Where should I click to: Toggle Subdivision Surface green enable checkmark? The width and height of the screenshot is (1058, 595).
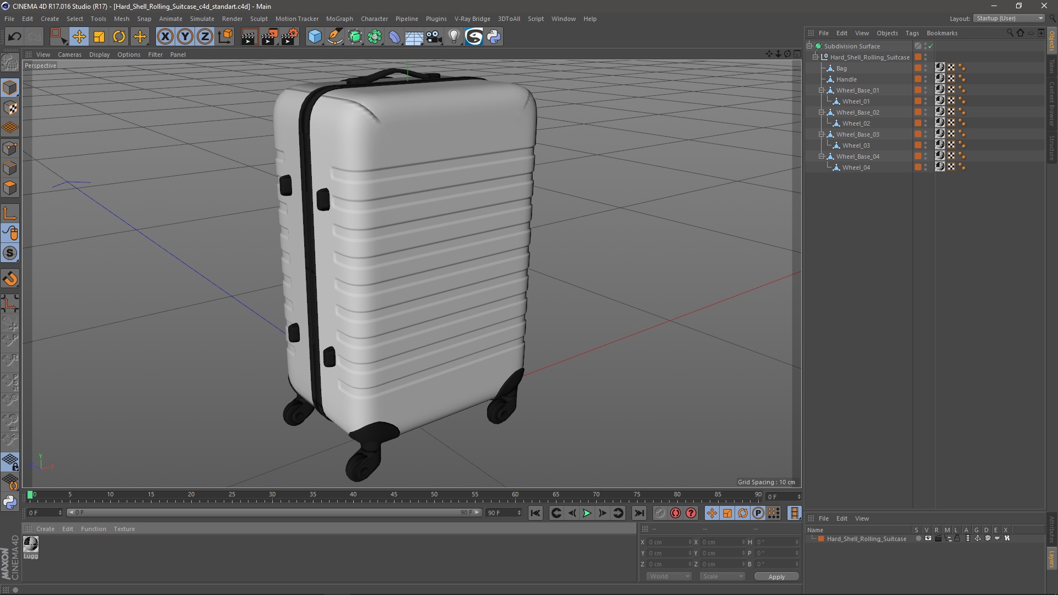(931, 46)
